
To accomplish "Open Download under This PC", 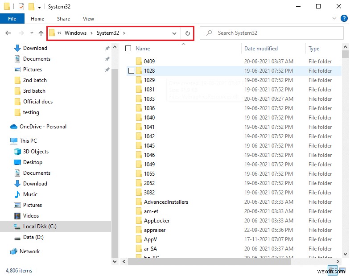I will coord(35,184).
